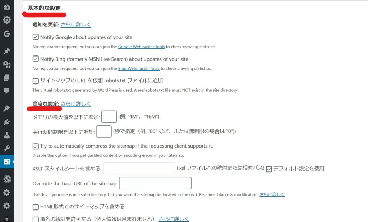Open the Dashboard icon in sidebar
The image size is (368, 222).
point(7,7)
